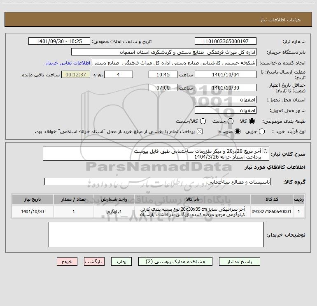Click the buyer notes text area
The width and height of the screenshot is (317, 306).
[x=156, y=235]
